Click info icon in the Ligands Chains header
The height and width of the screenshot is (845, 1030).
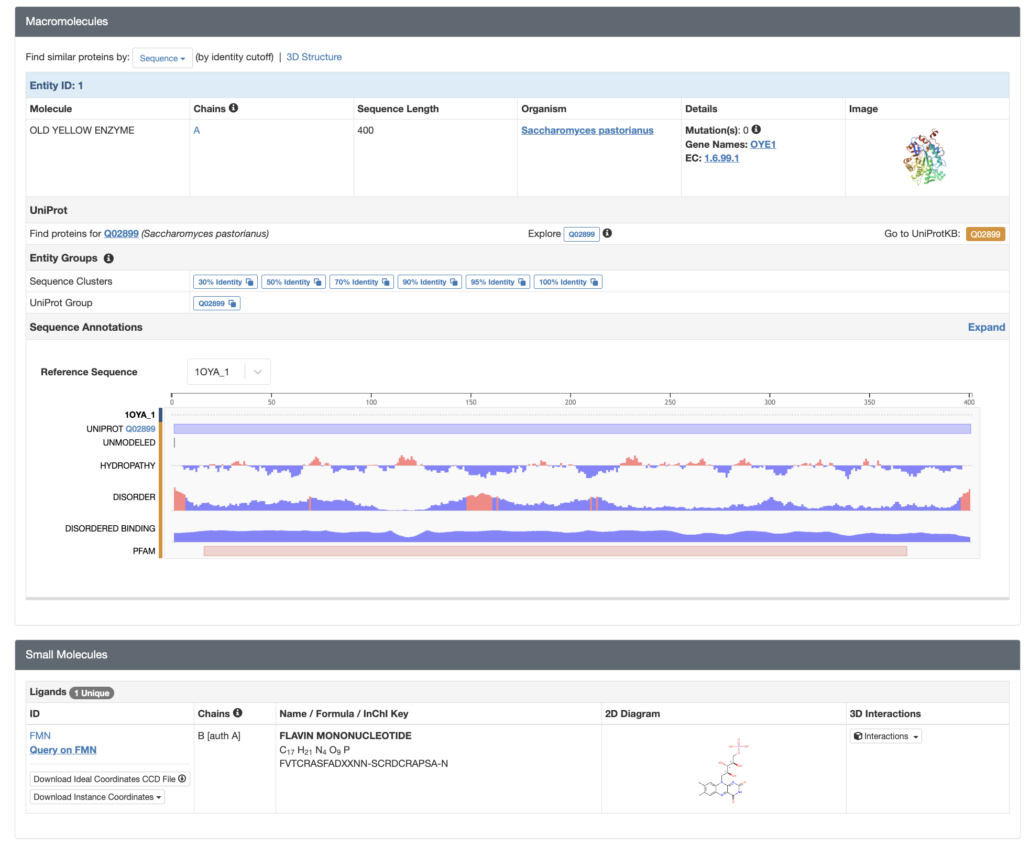(x=238, y=713)
